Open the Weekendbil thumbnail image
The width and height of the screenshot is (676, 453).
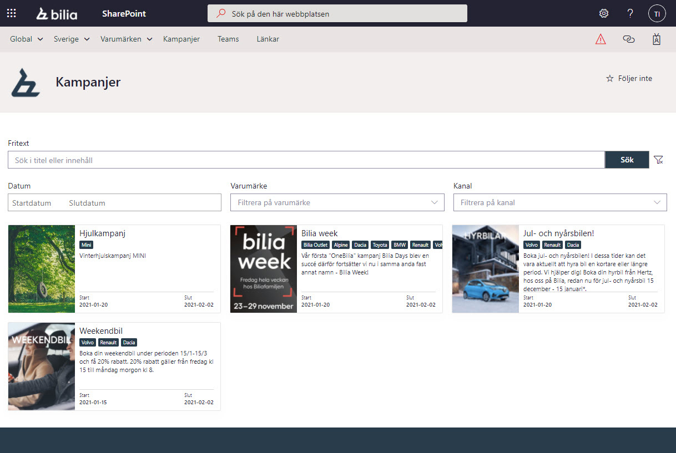(x=42, y=367)
